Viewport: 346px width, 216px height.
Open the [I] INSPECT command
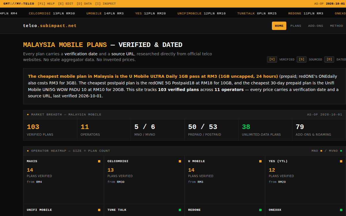tap(106, 4)
